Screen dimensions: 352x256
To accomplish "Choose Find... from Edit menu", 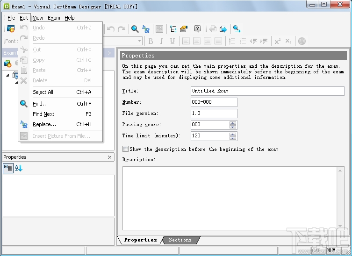I will [x=60, y=104].
